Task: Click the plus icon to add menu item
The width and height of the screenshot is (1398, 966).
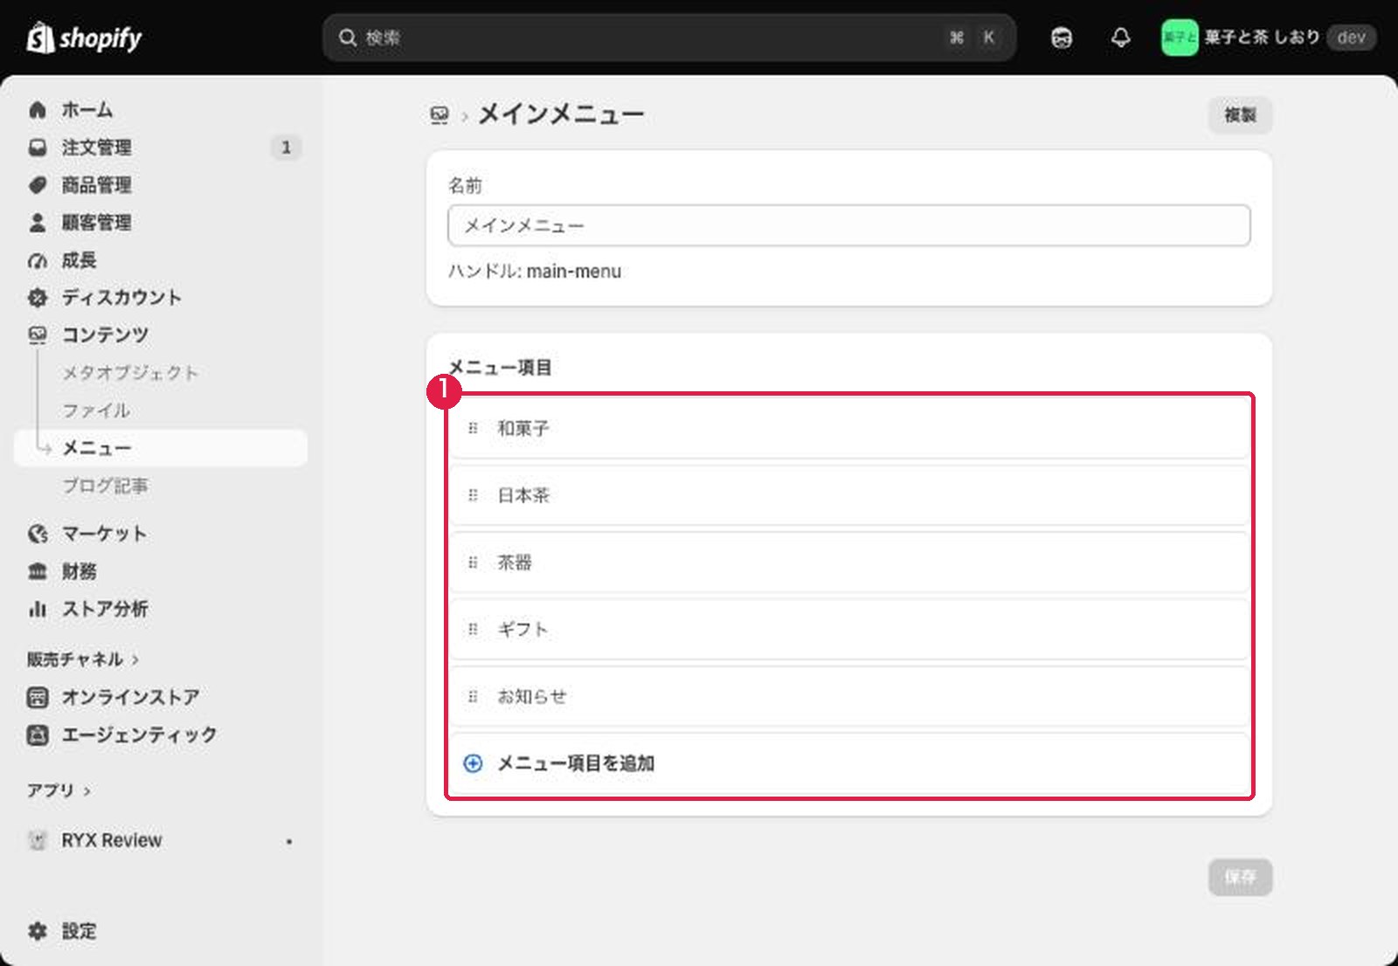Action: point(473,763)
